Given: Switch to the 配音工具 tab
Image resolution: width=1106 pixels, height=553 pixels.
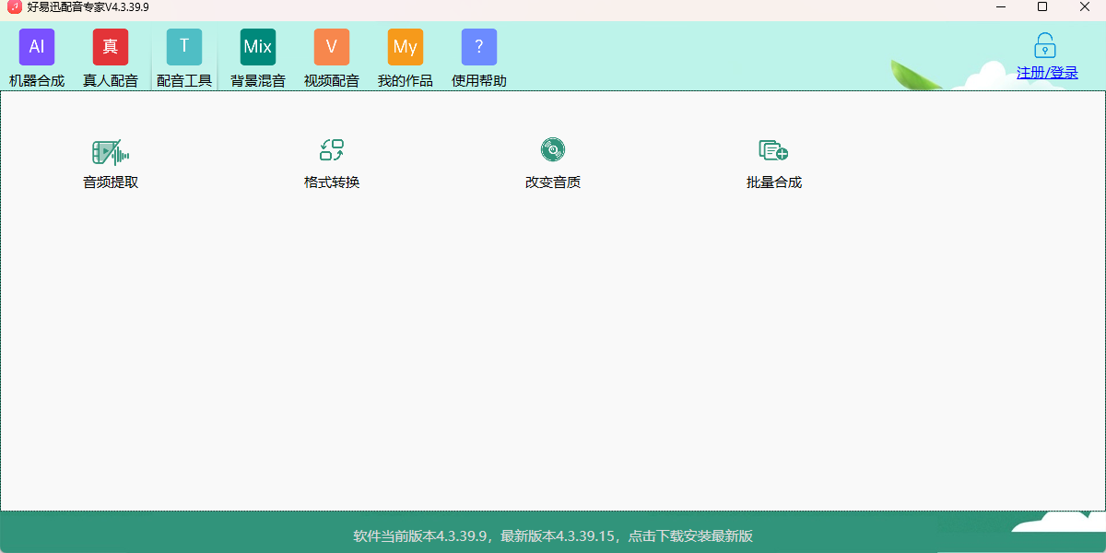Looking at the screenshot, I should 184,79.
